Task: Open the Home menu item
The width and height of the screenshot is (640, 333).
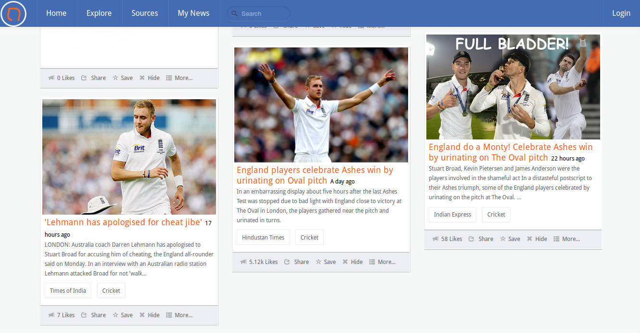Action: click(x=56, y=13)
